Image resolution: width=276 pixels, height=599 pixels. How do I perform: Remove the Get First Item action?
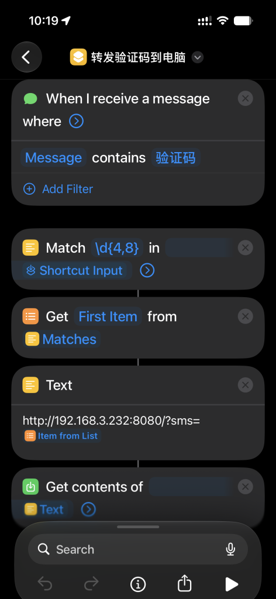(x=245, y=316)
